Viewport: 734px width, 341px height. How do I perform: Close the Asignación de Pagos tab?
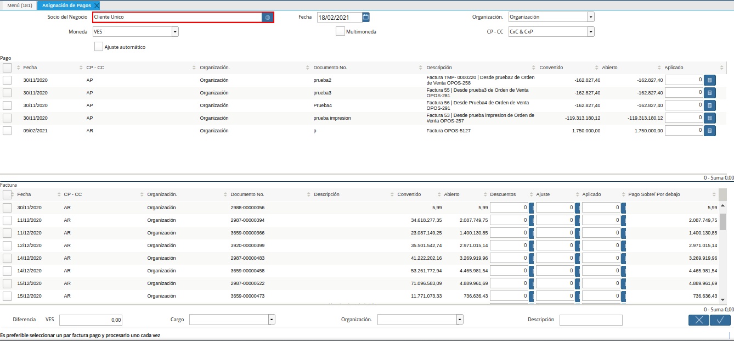pyautogui.click(x=97, y=5)
